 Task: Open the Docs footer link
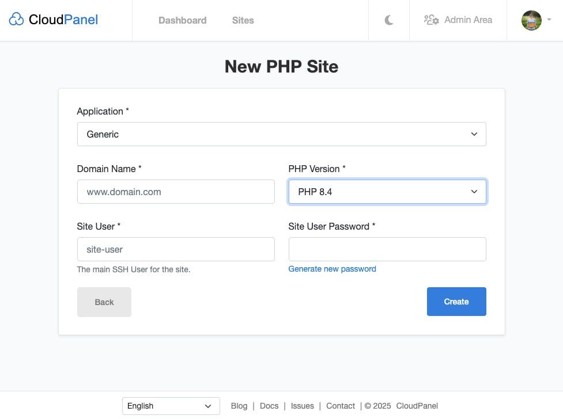click(269, 406)
